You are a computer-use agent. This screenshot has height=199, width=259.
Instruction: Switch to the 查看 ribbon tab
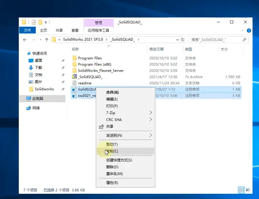click(75, 30)
